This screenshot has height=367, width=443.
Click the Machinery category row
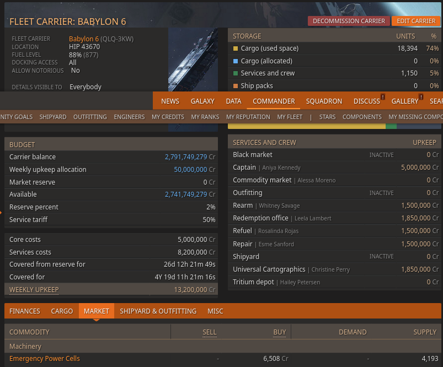223,346
